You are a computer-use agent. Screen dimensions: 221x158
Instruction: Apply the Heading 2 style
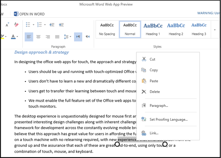pos(176,29)
